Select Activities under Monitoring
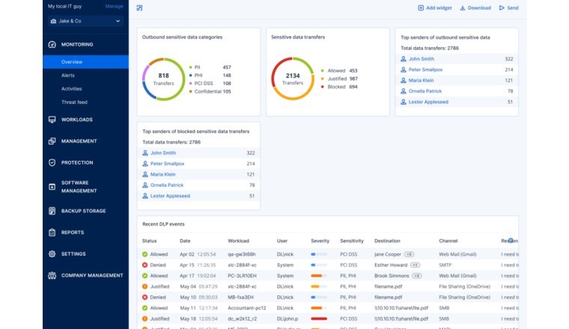The image size is (569, 329). tap(72, 89)
